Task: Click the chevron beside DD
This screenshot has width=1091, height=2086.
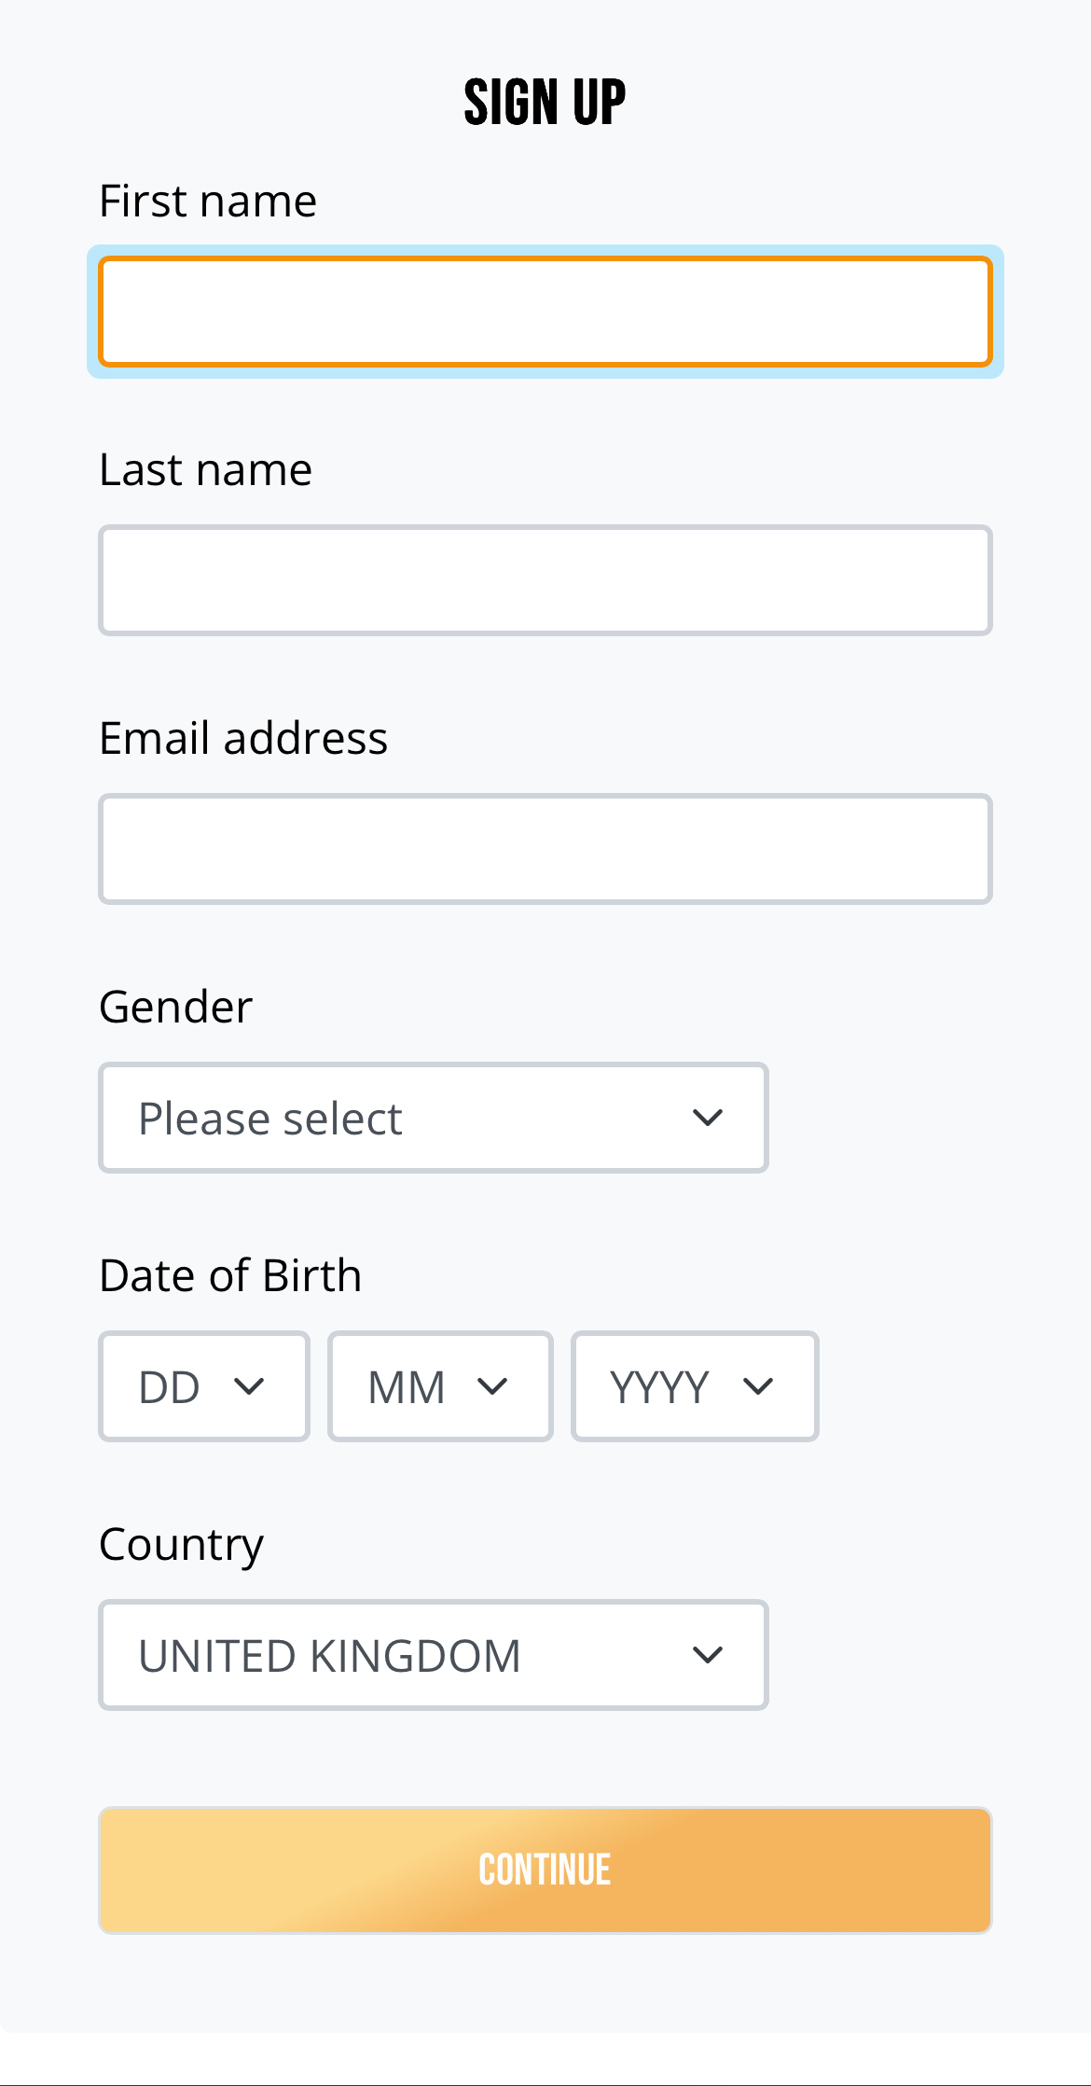Action: tap(249, 1386)
